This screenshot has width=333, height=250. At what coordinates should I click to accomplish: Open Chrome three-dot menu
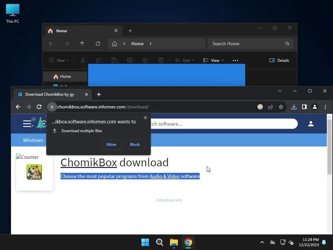pos(325,107)
